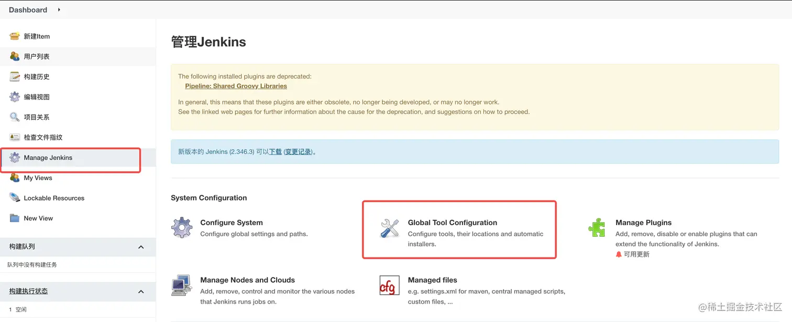Click the Lockable Resources drive icon
The height and width of the screenshot is (322, 792).
15,198
